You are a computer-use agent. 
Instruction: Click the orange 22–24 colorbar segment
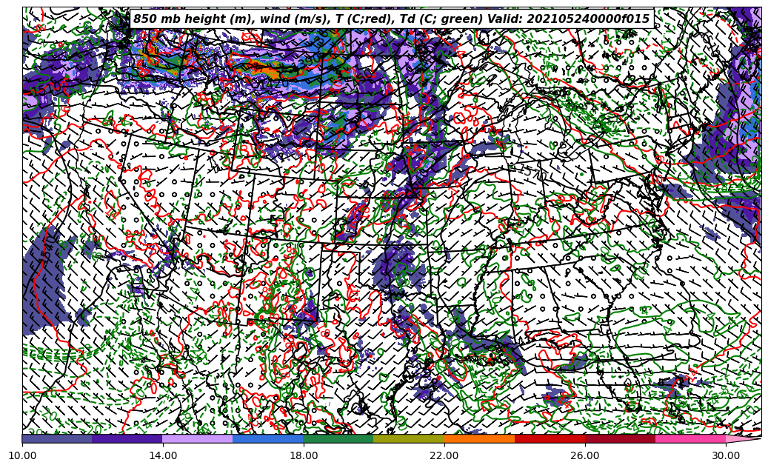pos(479,438)
